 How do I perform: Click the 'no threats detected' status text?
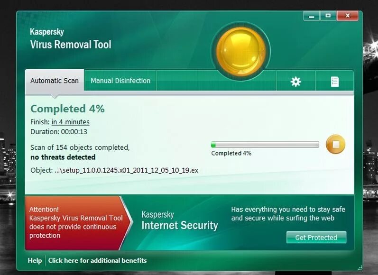coord(63,157)
